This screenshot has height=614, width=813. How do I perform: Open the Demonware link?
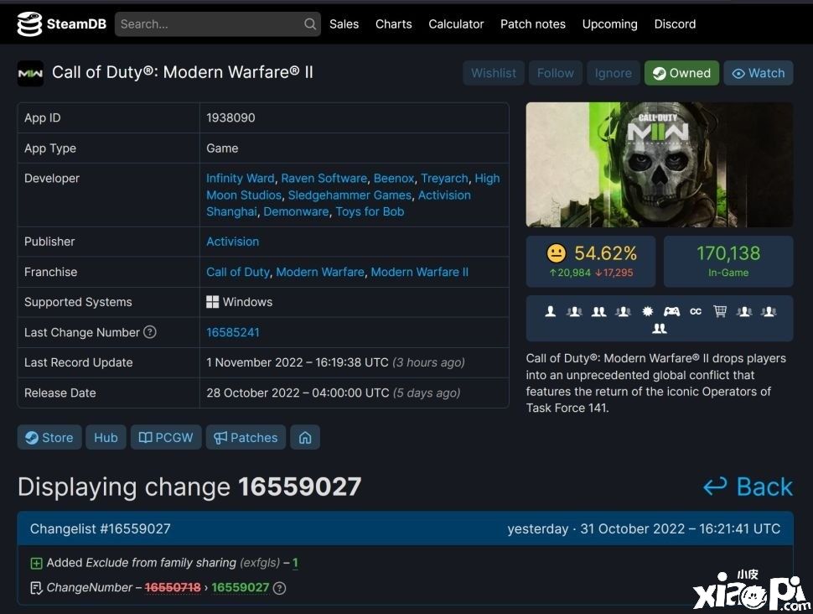pyautogui.click(x=296, y=211)
